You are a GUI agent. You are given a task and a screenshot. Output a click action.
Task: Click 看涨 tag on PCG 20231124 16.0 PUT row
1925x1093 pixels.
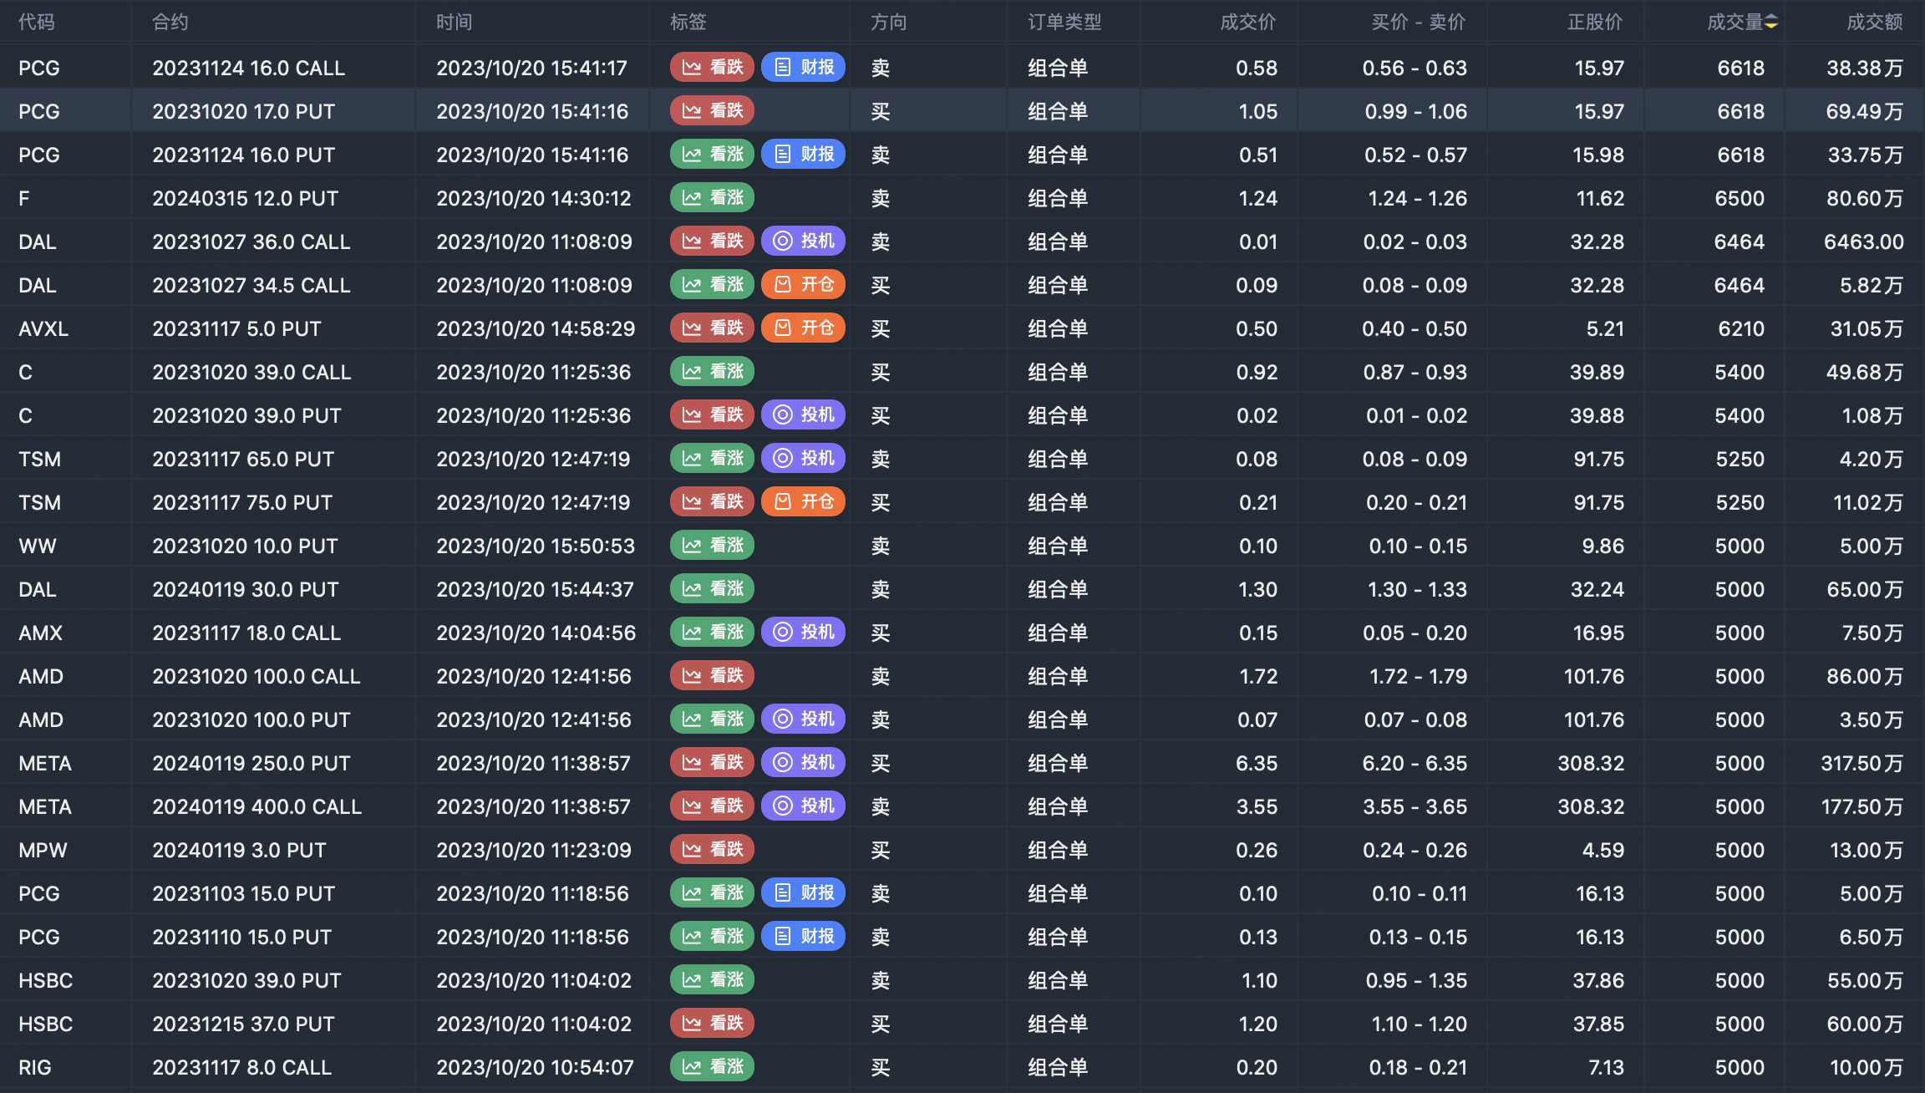tap(712, 155)
